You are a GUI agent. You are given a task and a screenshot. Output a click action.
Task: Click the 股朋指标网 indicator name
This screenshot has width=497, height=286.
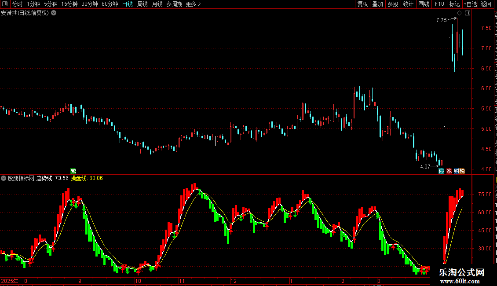21,178
